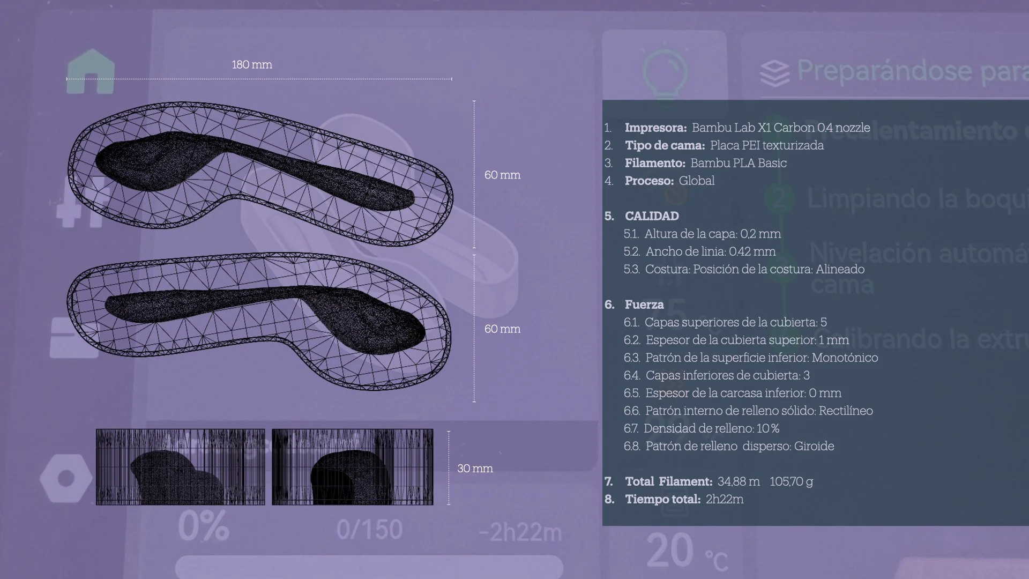Click the right side-view wireframe image
The width and height of the screenshot is (1029, 579).
tap(352, 466)
